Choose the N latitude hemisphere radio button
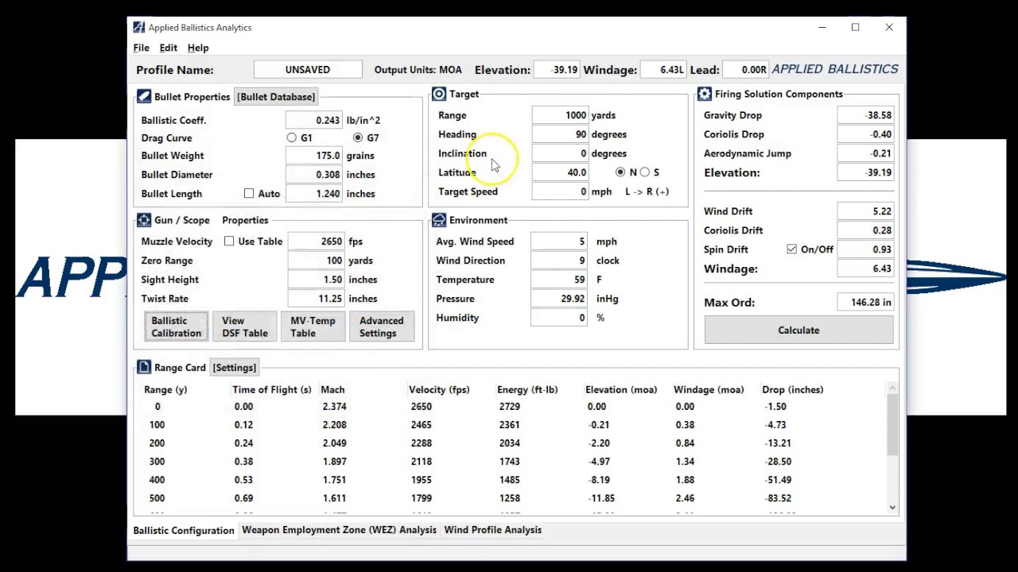The height and width of the screenshot is (572, 1018). [x=620, y=172]
